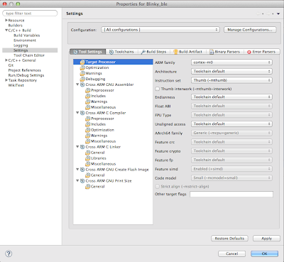The image size is (284, 262).
Task: Click Warnings icon under GNU Assembler
Action: [x=88, y=102]
